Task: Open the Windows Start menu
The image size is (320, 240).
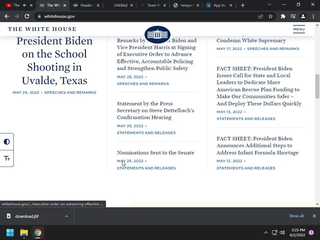Action: coord(10,232)
